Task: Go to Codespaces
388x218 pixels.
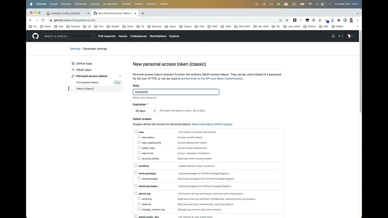Action: 138,36
